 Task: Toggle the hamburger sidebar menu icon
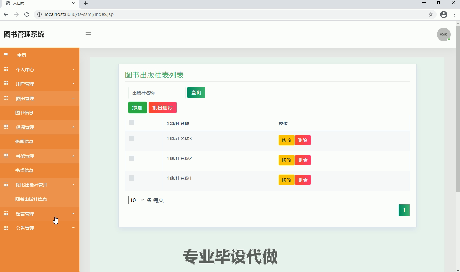pyautogui.click(x=89, y=34)
